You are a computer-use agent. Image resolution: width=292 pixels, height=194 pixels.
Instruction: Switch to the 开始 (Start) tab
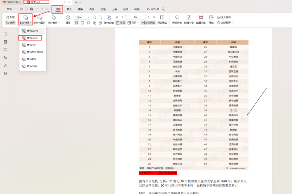click(58, 9)
